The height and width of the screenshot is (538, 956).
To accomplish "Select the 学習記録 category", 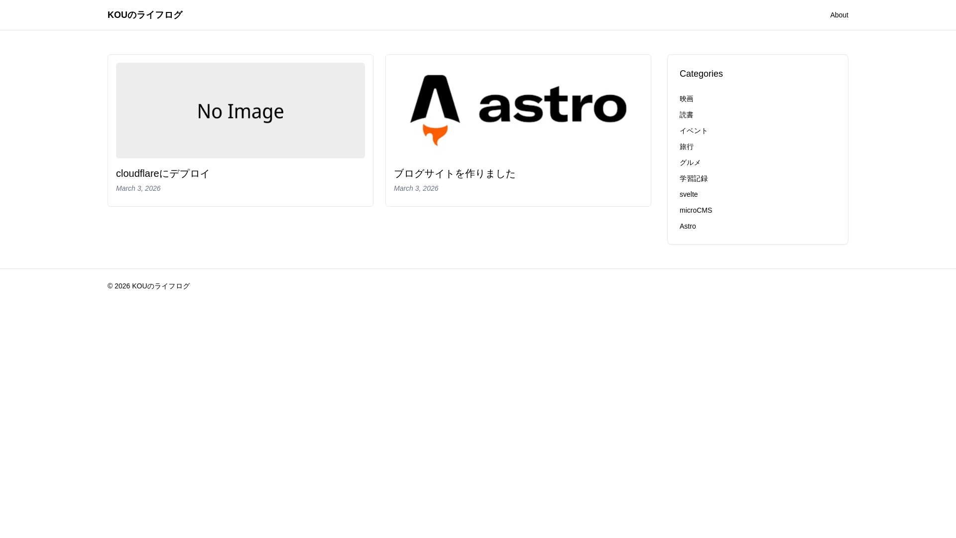I will click(694, 178).
